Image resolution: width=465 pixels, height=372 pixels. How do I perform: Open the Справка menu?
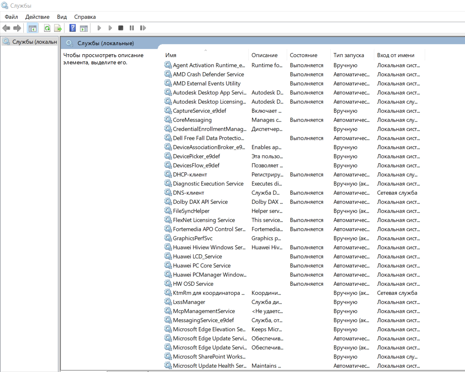click(85, 17)
